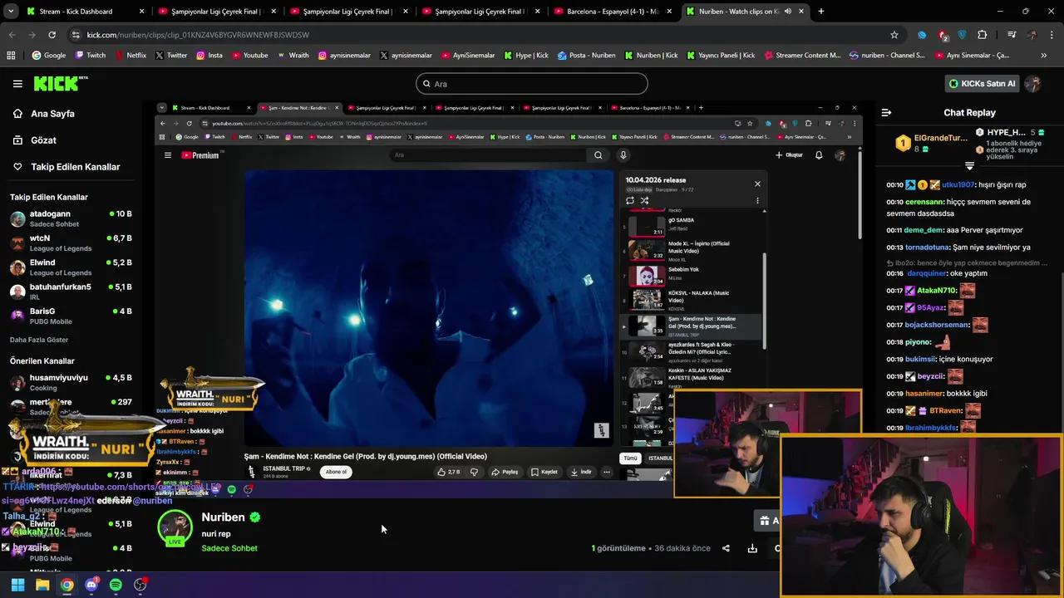Click tornadotuna username in chat
Viewport: 1064px width, 598px height.
pos(926,248)
